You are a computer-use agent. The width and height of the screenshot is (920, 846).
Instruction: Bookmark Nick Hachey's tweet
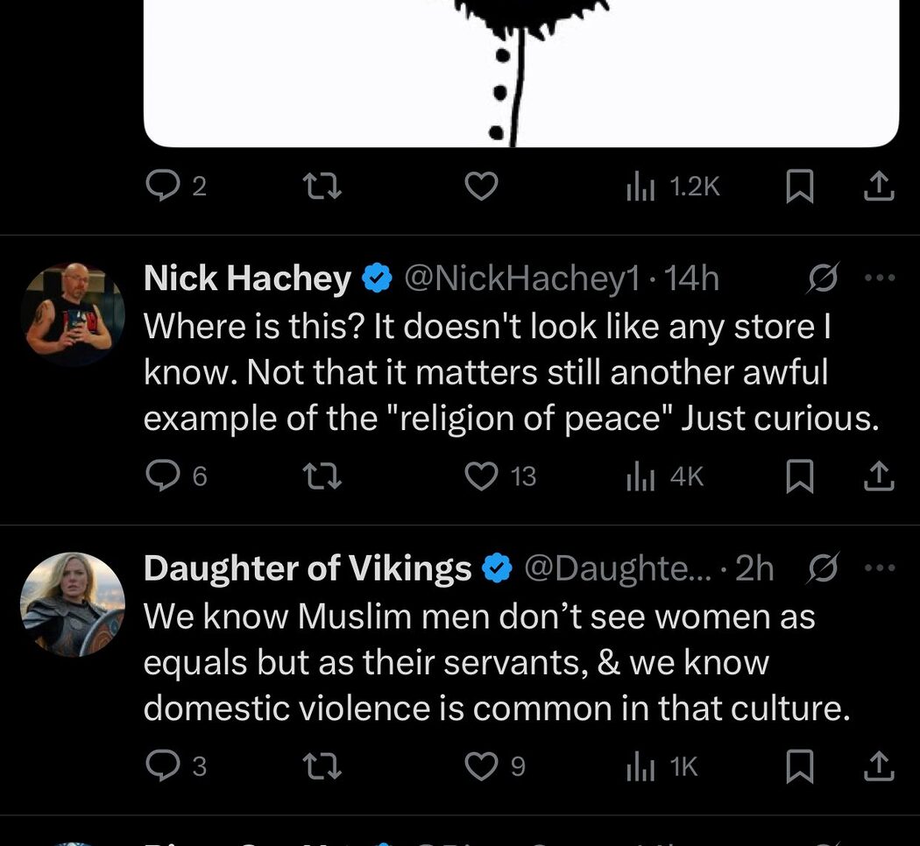pos(800,476)
